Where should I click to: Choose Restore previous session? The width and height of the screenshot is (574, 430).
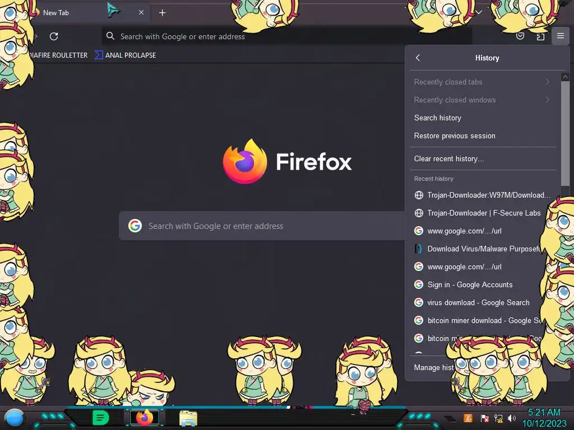482,135
